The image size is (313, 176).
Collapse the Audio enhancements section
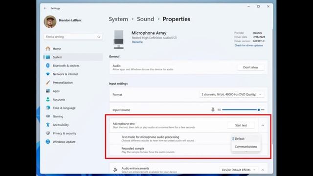263,170
